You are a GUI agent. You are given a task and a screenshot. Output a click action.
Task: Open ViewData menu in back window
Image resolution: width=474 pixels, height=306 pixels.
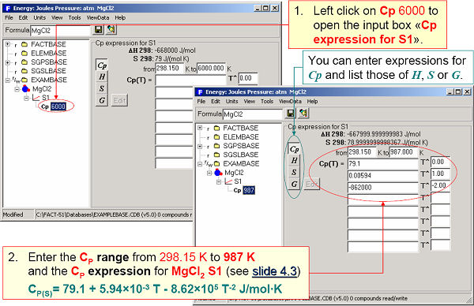(x=98, y=17)
